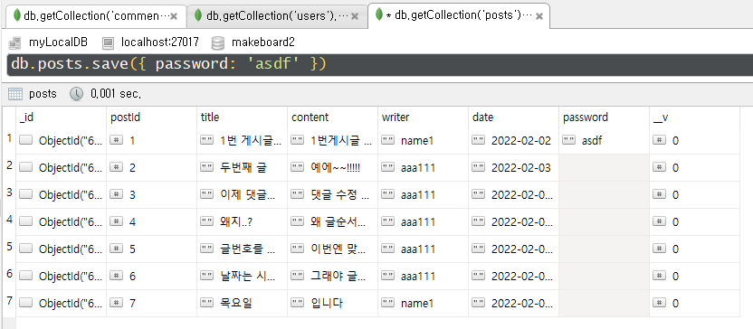This screenshot has width=753, height=329.
Task: Select the content cell 입니다
Action: tap(332, 303)
